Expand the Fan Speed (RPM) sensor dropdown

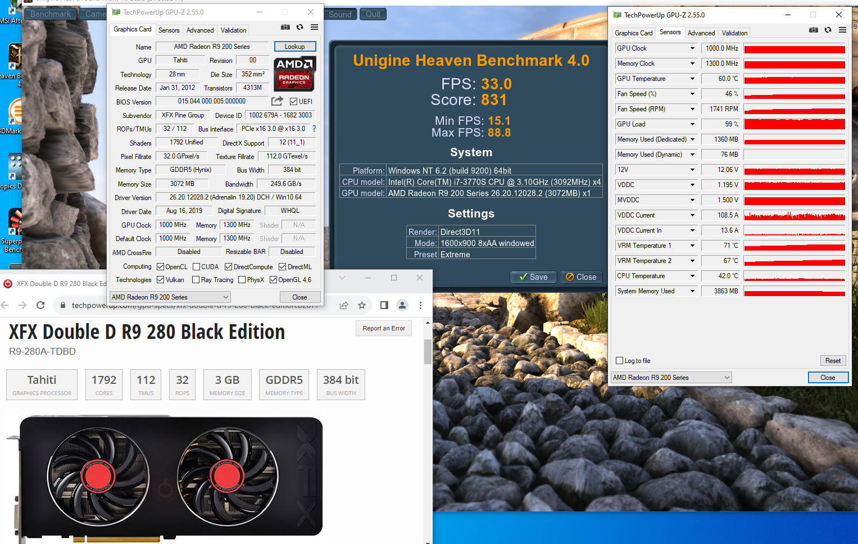(692, 109)
